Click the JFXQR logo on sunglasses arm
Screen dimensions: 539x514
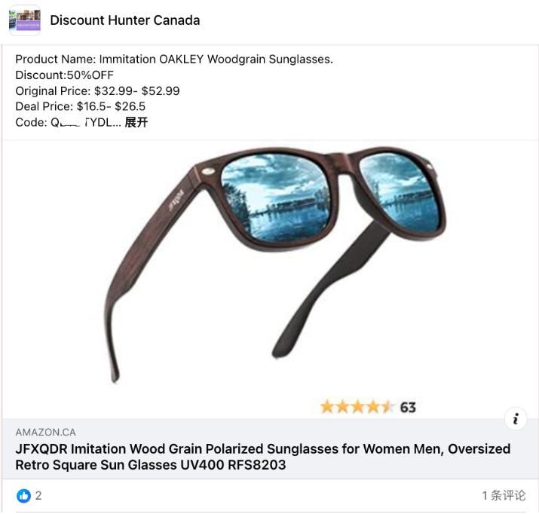point(176,200)
